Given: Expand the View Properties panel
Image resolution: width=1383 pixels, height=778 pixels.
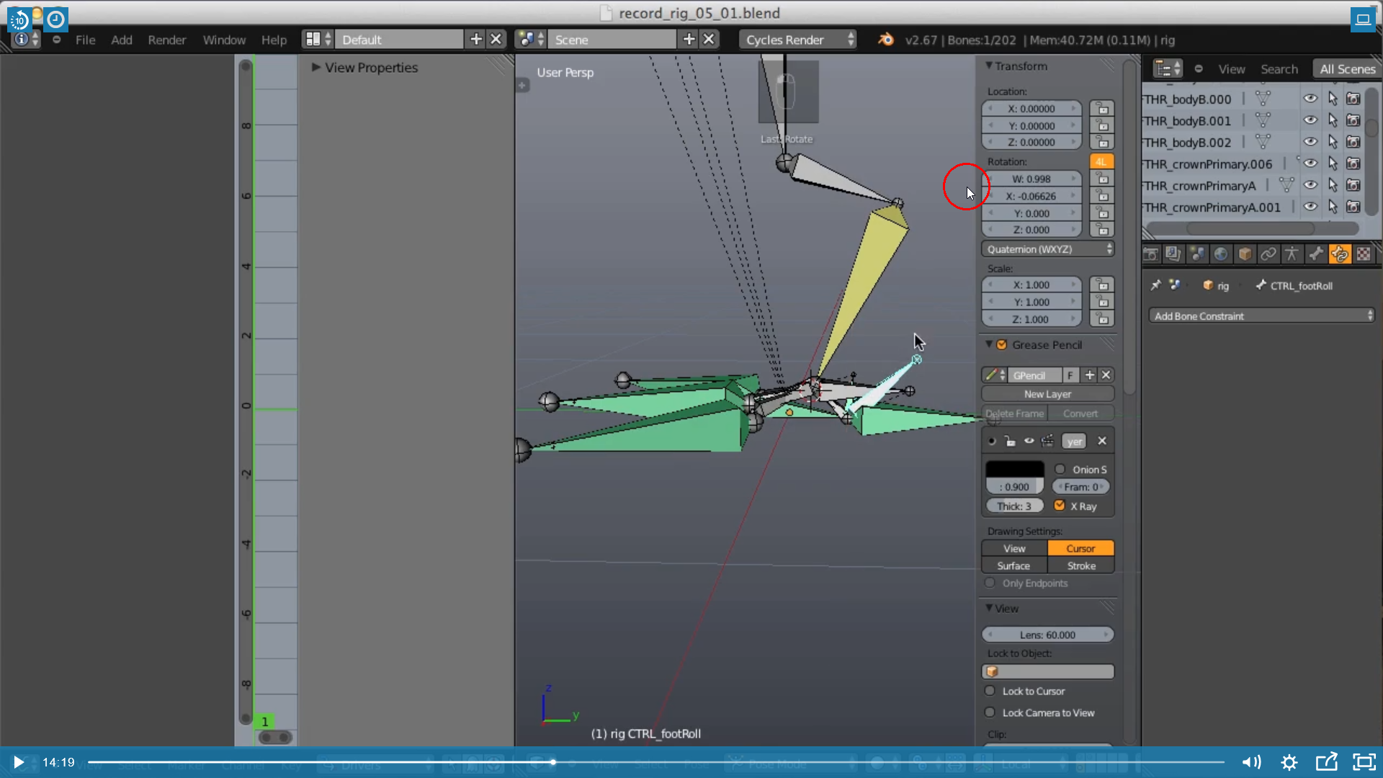Looking at the screenshot, I should click(x=315, y=67).
